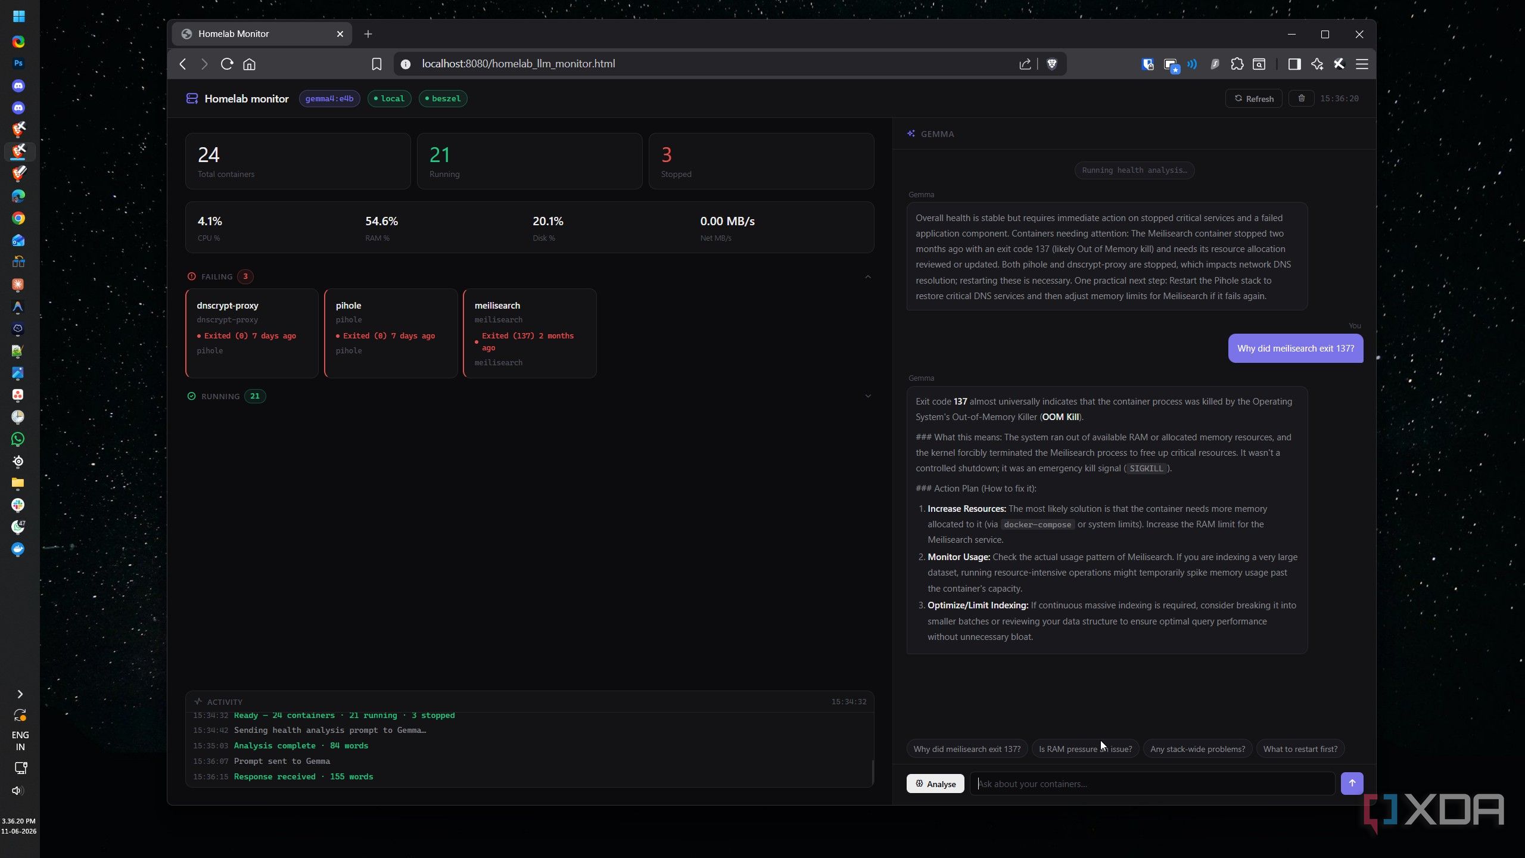Open Docker Desktop from the taskbar
The width and height of the screenshot is (1525, 858).
tap(18, 549)
